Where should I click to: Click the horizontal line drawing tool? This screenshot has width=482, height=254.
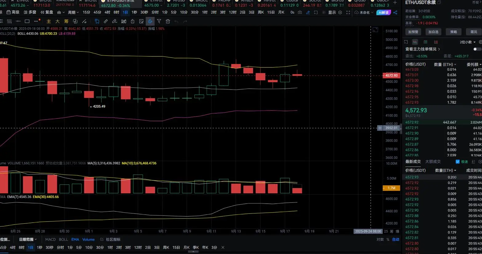coord(18,21)
